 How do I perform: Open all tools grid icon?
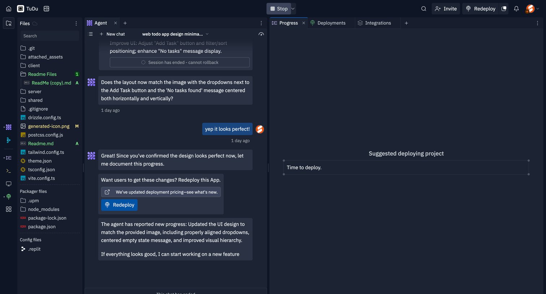(9, 209)
